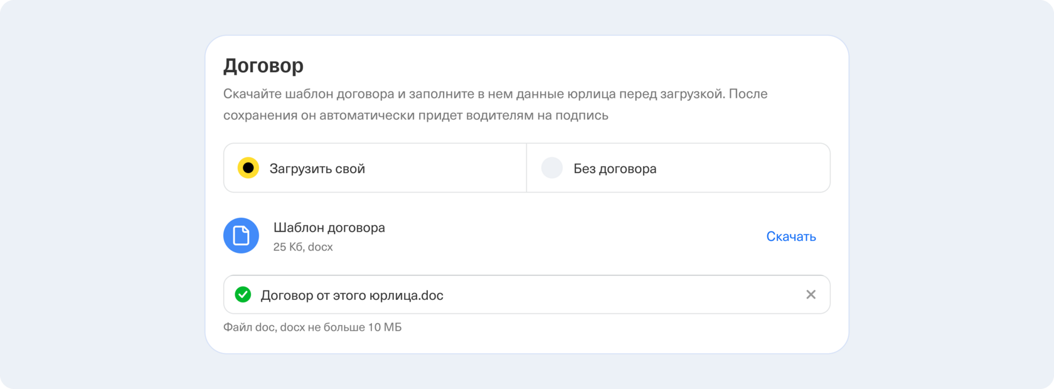
Task: Click the "25 Кб, docx" file size text
Action: click(303, 247)
